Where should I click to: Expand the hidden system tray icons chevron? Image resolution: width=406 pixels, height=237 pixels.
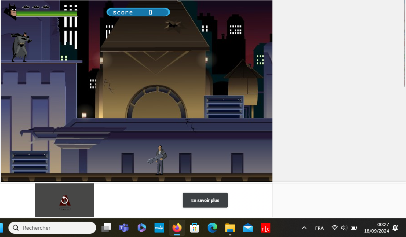point(304,228)
